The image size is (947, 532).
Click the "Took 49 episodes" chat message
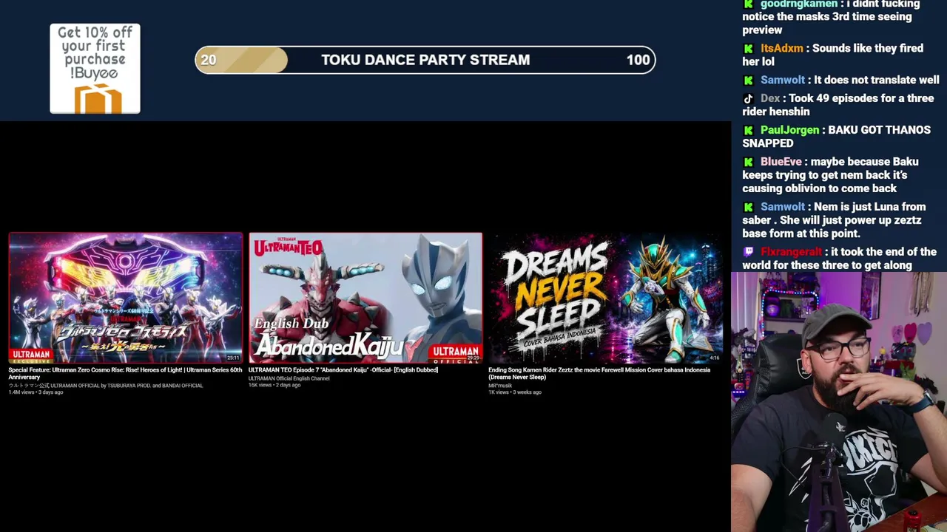point(838,106)
